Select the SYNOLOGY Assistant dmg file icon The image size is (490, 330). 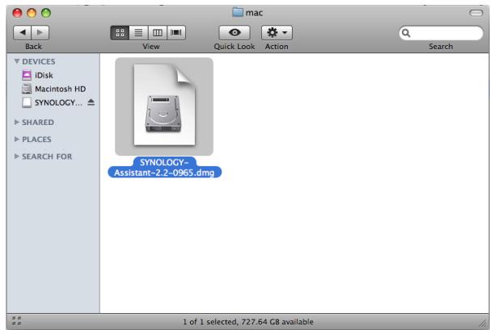164,106
